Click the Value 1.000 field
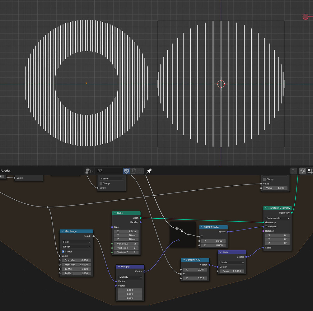This screenshot has width=313, height=311. [275, 188]
